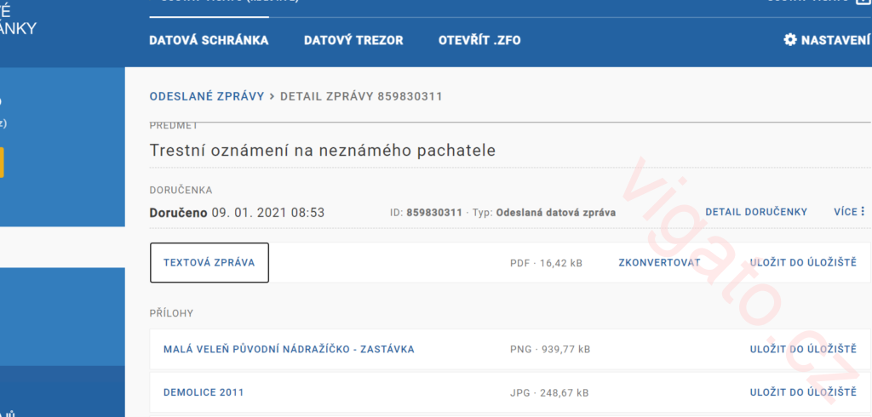Open Nastavení via the gear icon
The image size is (872, 417).
coord(789,40)
